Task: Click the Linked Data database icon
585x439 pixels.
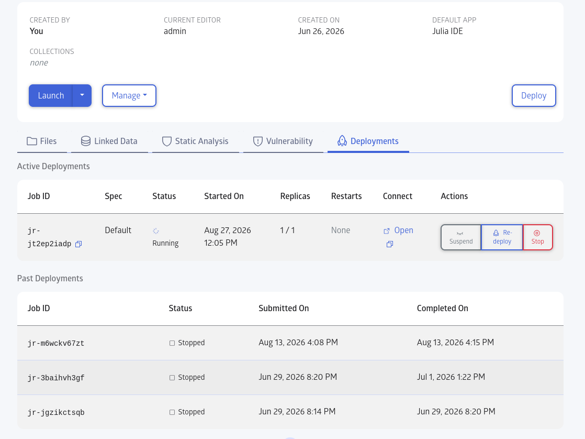Action: 86,141
